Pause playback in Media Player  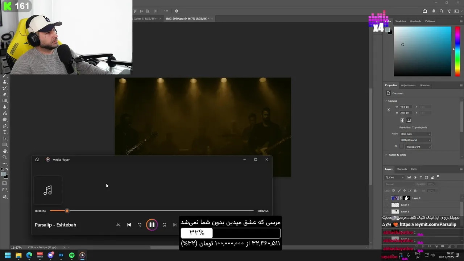(152, 225)
